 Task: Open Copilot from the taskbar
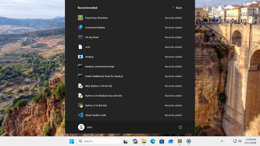click(x=135, y=141)
